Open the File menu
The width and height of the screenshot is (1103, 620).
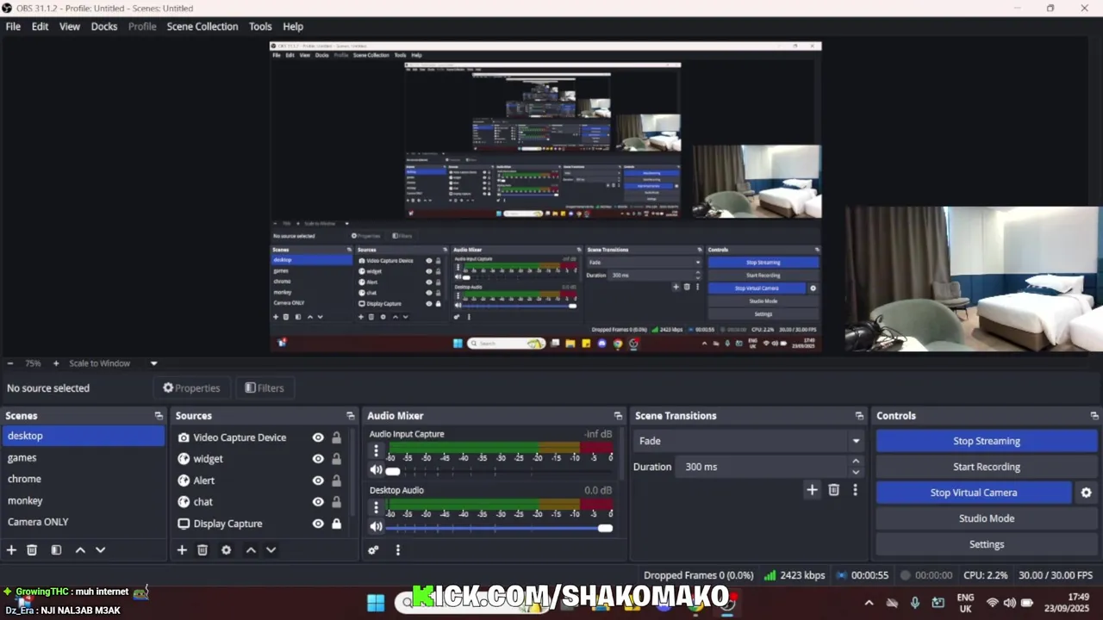[x=13, y=27]
